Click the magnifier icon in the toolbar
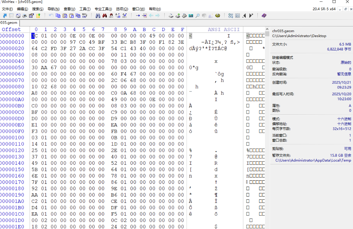The height and width of the screenshot is (229, 353). (197, 16)
